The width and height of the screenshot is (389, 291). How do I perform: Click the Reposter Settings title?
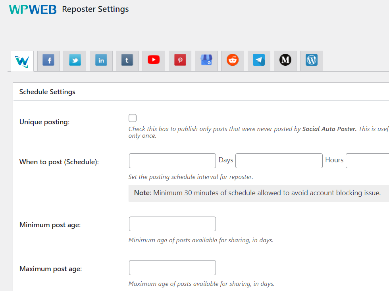(x=95, y=9)
